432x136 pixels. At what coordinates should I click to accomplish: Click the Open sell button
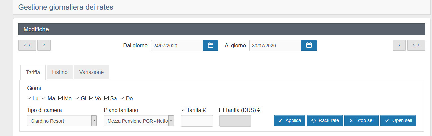tap(398, 121)
